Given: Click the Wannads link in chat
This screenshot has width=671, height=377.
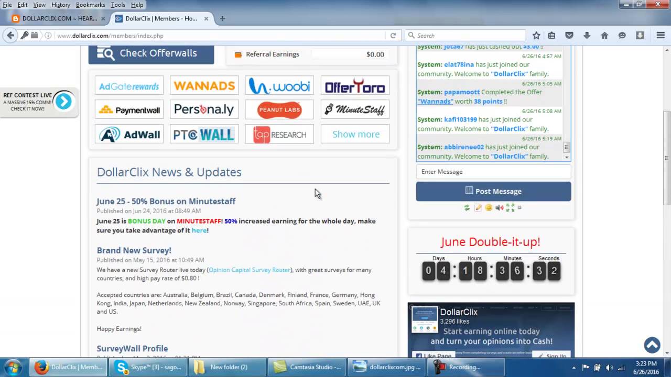Looking at the screenshot, I should coord(435,102).
